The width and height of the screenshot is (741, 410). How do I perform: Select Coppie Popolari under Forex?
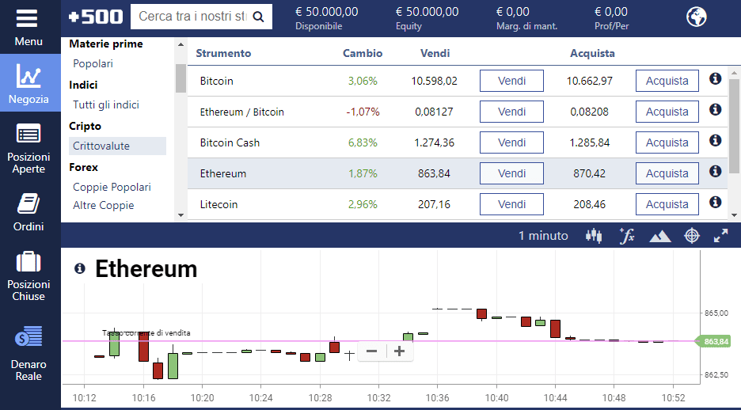click(112, 187)
